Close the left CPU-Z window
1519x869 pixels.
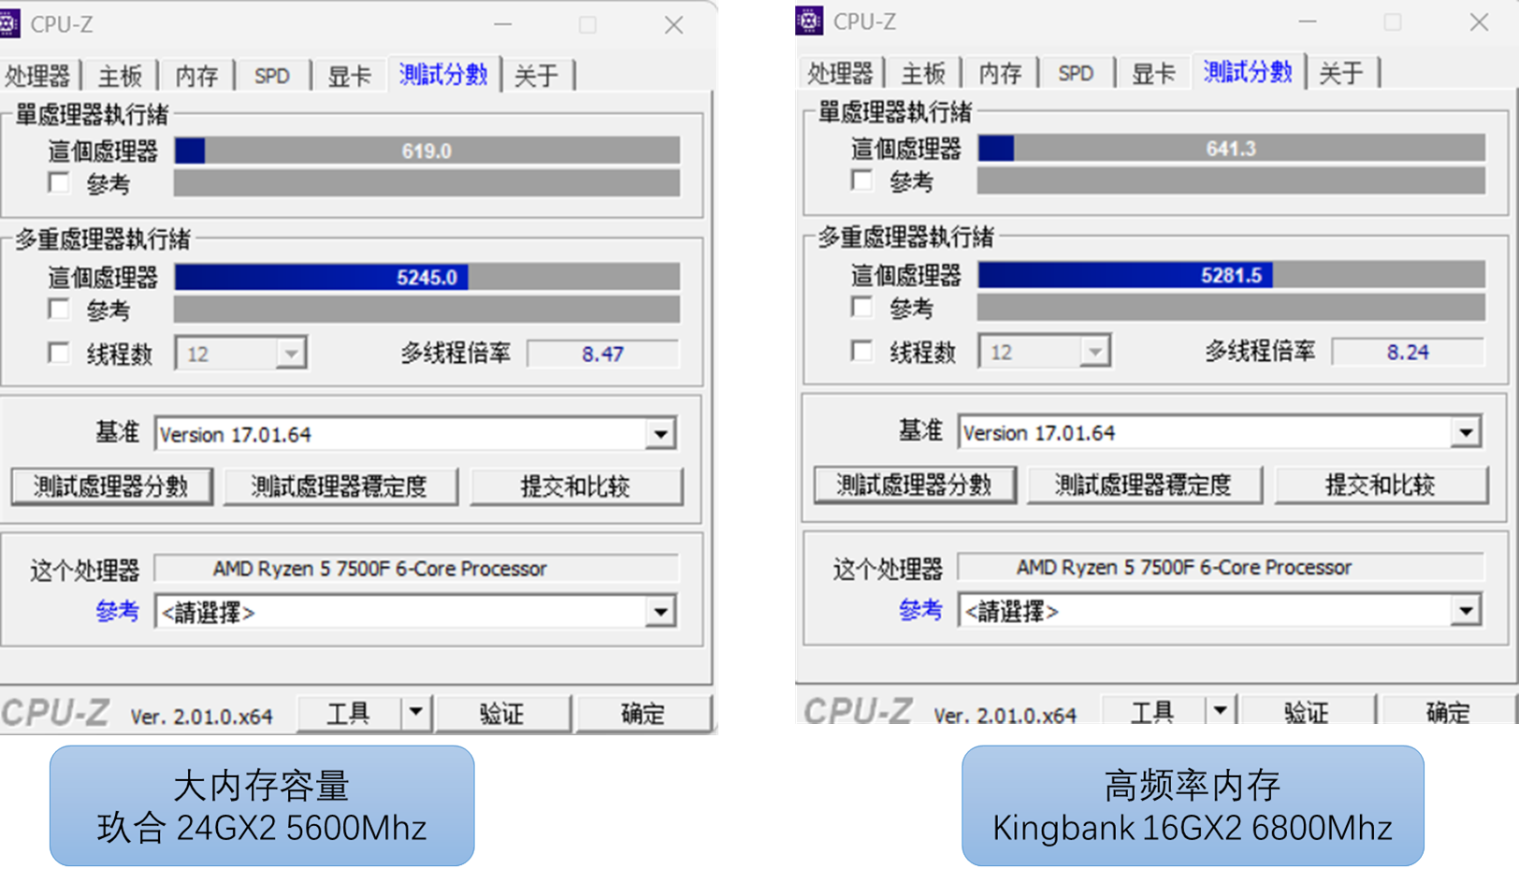[673, 25]
